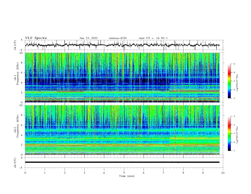Click time axis tick label "2"

coord(65,173)
